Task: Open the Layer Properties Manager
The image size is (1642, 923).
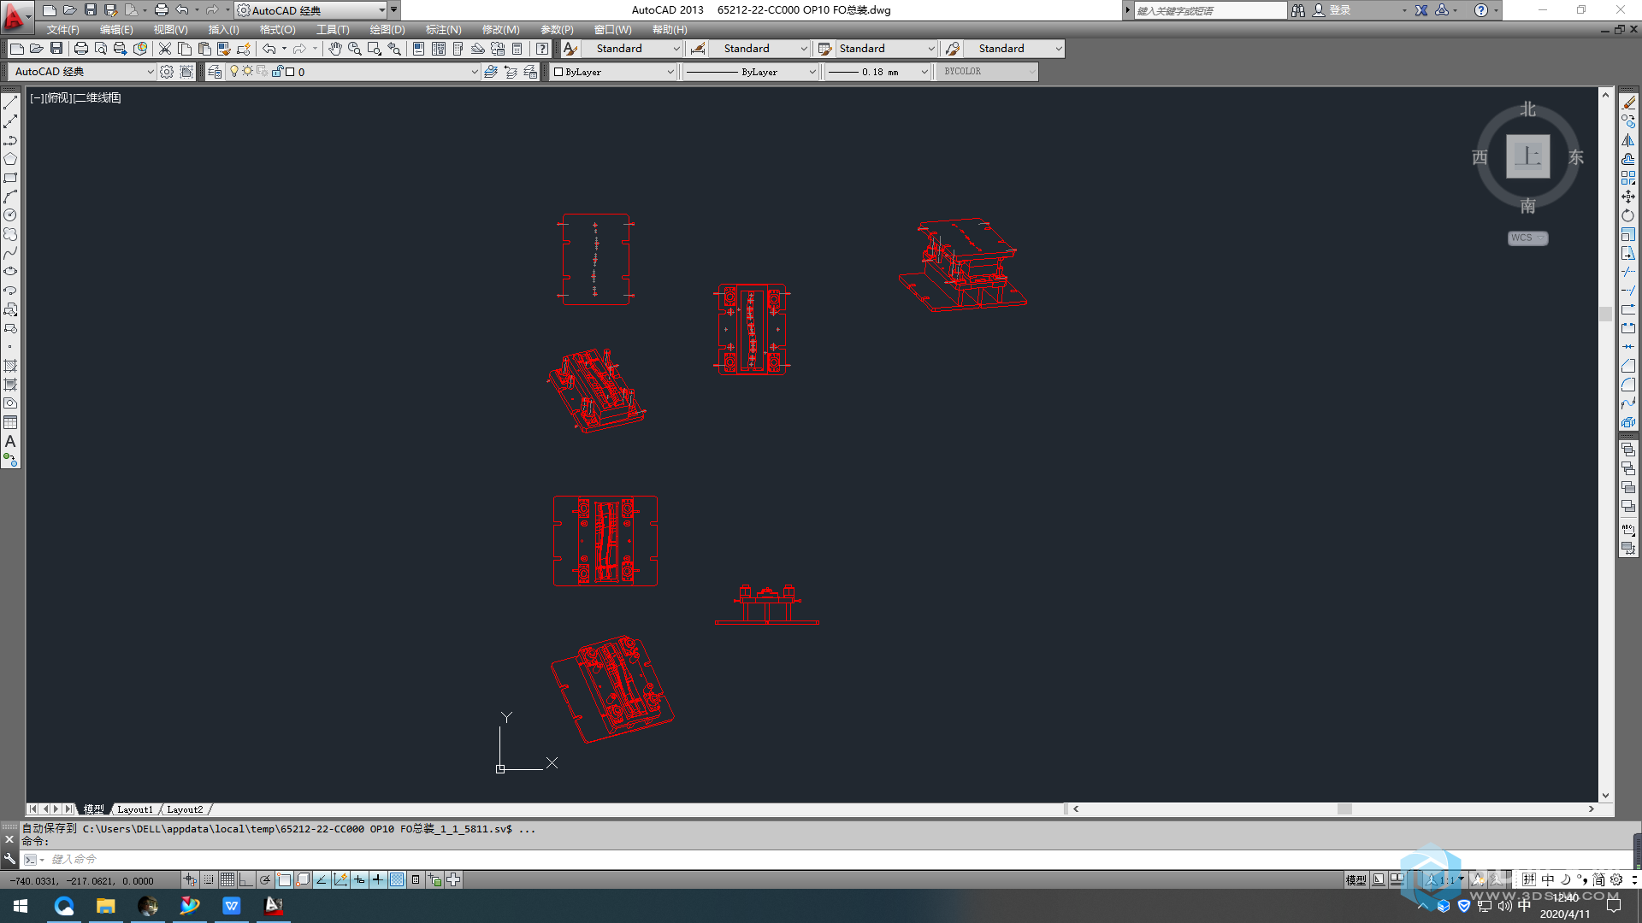Action: 215,72
